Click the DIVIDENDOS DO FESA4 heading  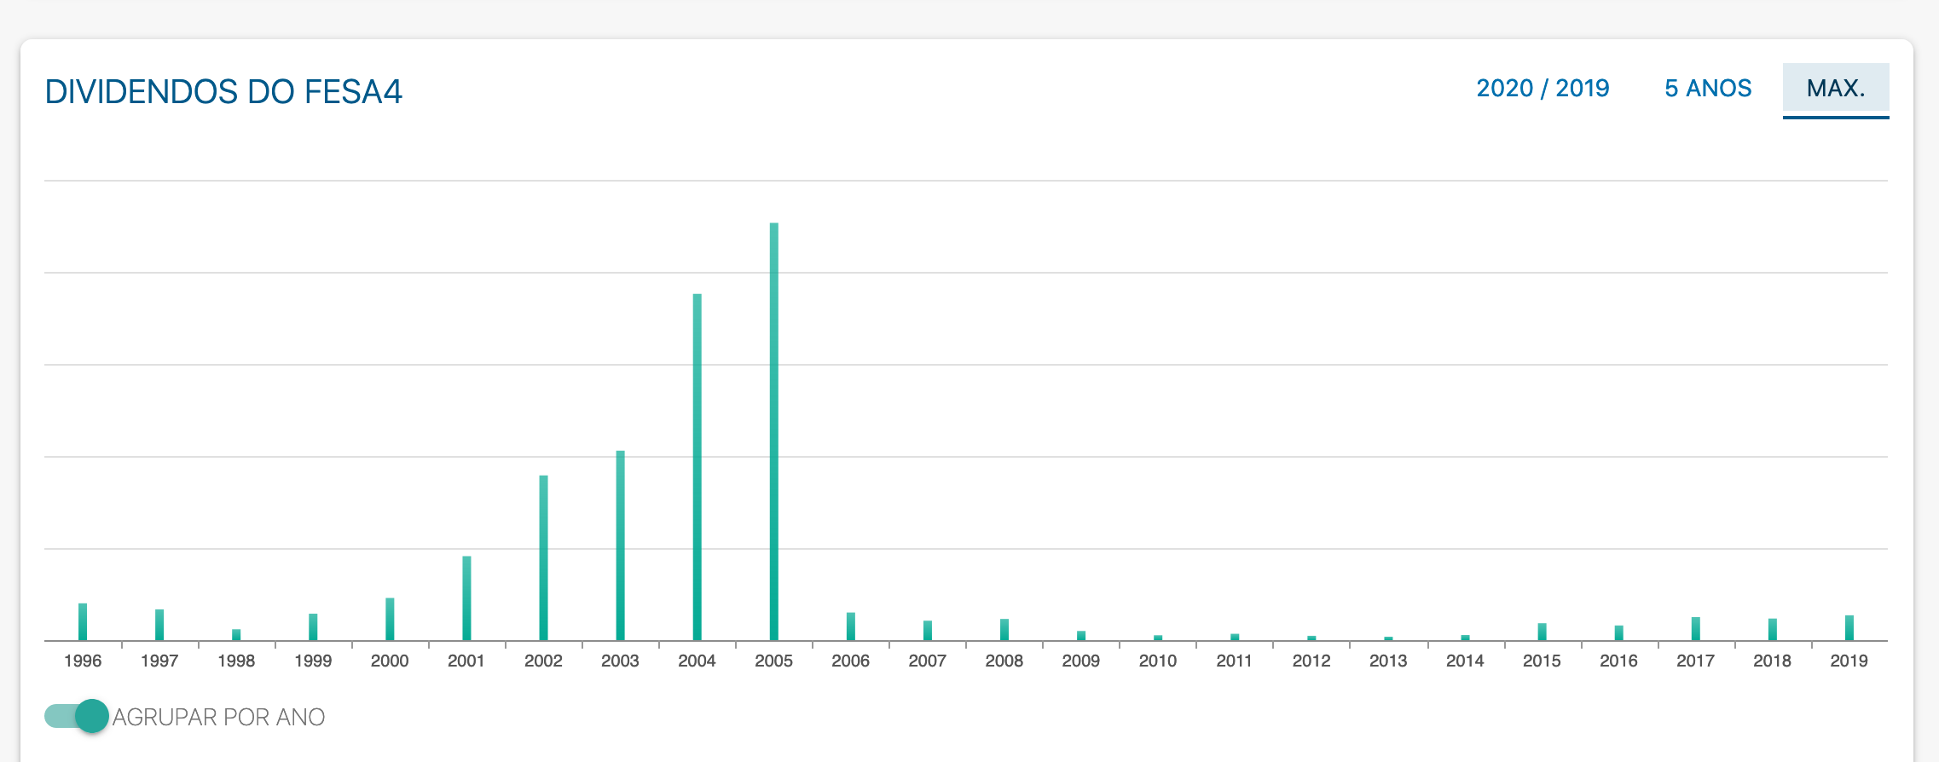point(223,91)
